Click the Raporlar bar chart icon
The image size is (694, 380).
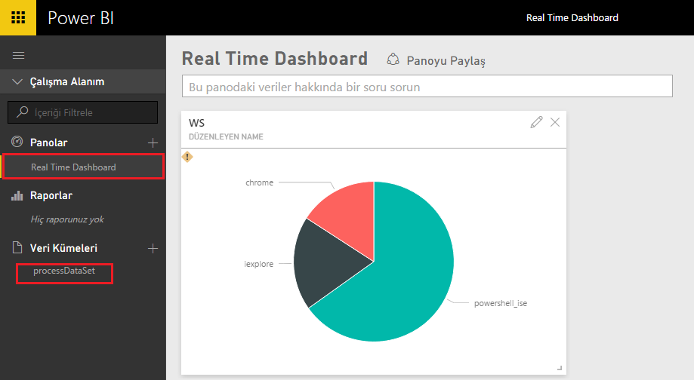tap(17, 195)
